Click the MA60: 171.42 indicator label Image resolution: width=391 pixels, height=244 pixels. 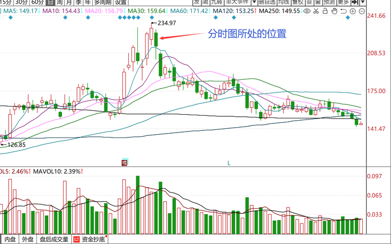(191, 11)
